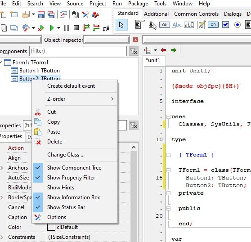
Task: Click the clDefault color swatch
Action: coord(51,227)
